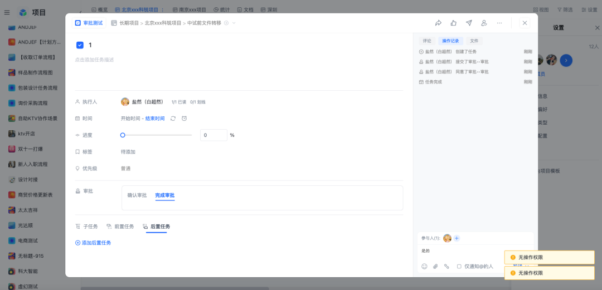Expand the breadcrumb dropdown chevron
The height and width of the screenshot is (290, 602).
pos(234,23)
